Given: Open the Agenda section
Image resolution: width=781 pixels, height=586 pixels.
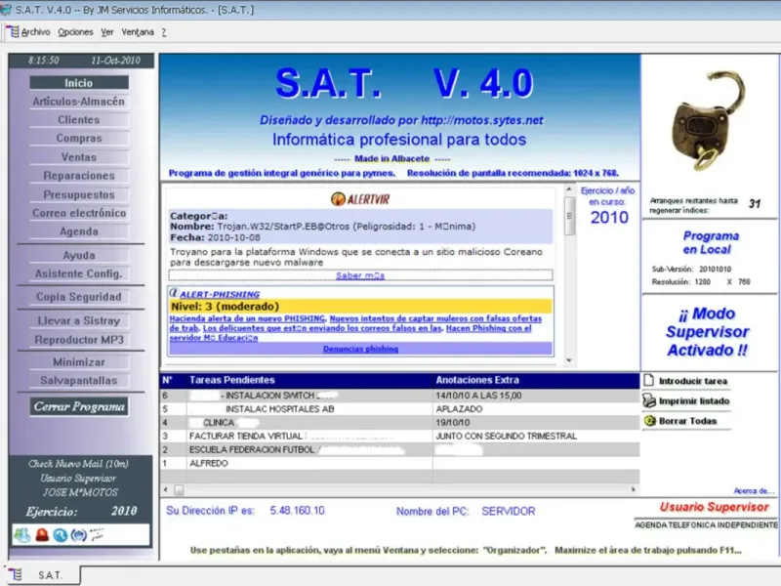Looking at the screenshot, I should [x=79, y=231].
